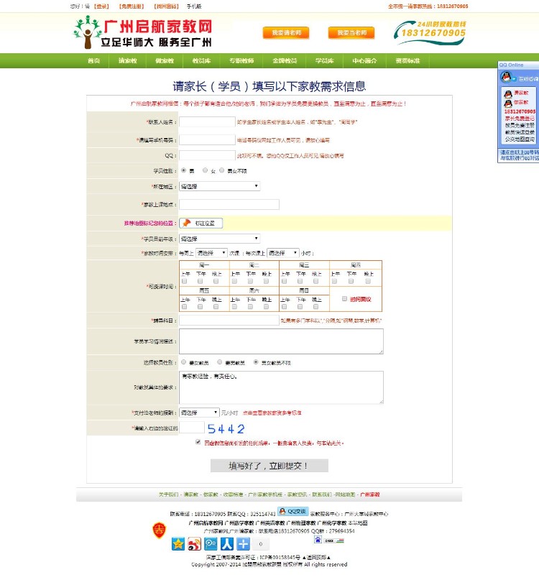The height and width of the screenshot is (580, 539).
Task: Open the 所在城区 dropdown
Action: [219, 186]
